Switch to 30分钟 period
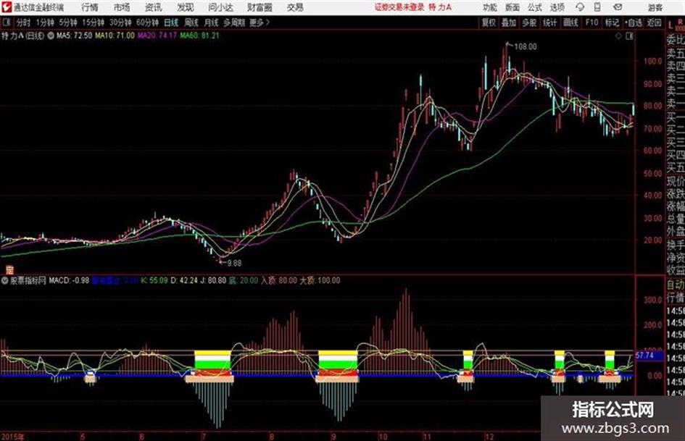This screenshot has height=441, width=685. (120, 22)
